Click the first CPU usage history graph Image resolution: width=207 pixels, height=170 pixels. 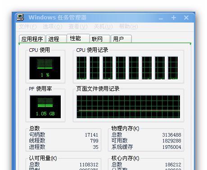tap(81, 68)
